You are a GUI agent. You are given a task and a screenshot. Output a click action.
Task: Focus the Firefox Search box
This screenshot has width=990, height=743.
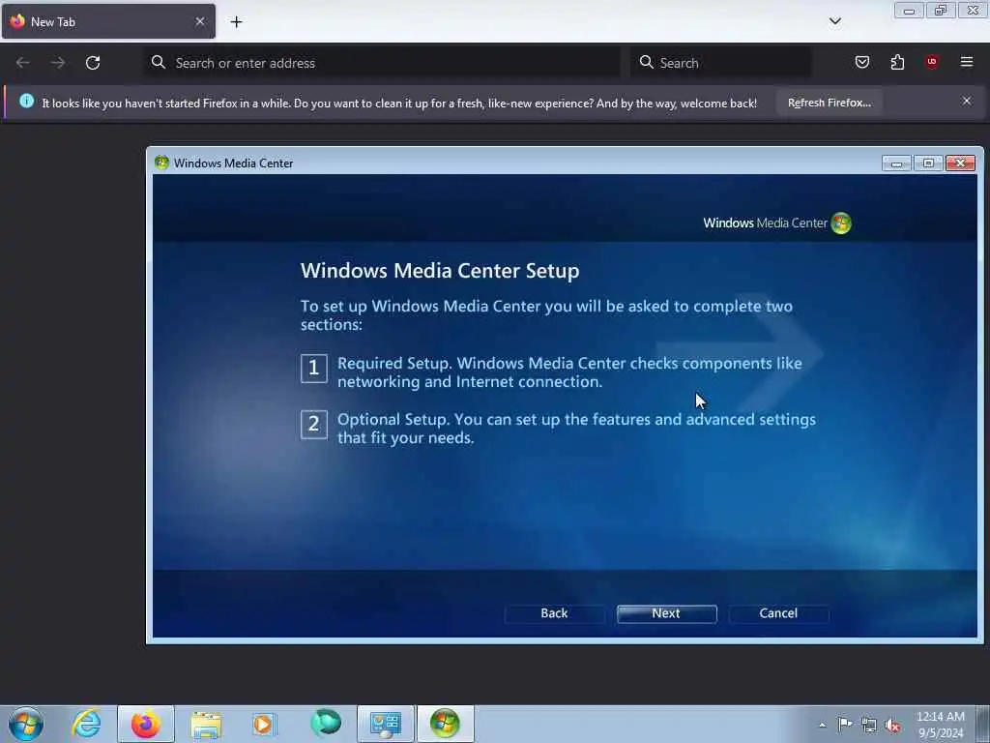[x=721, y=63]
